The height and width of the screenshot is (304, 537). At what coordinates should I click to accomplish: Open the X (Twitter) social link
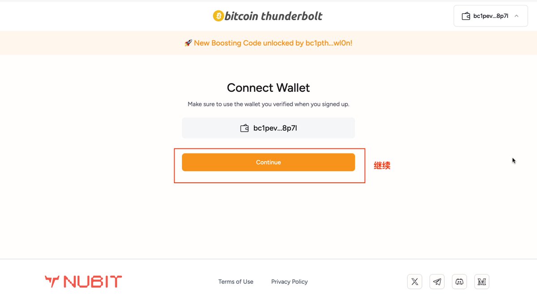[414, 282]
